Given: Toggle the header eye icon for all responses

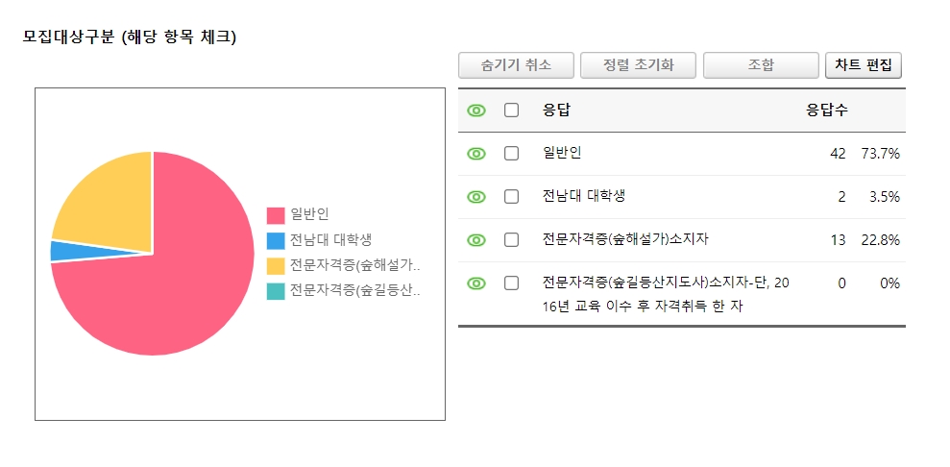Looking at the screenshot, I should [x=476, y=111].
